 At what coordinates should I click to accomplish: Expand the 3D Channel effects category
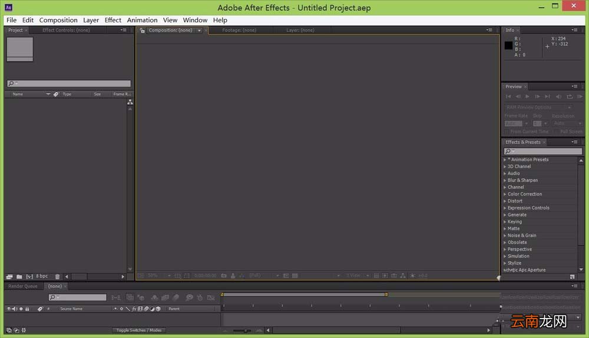point(505,167)
